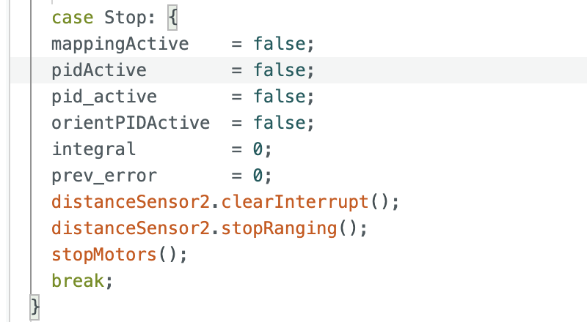Image resolution: width=587 pixels, height=322 pixels.
Task: Click the closing brace at bottom
Action: click(x=34, y=307)
